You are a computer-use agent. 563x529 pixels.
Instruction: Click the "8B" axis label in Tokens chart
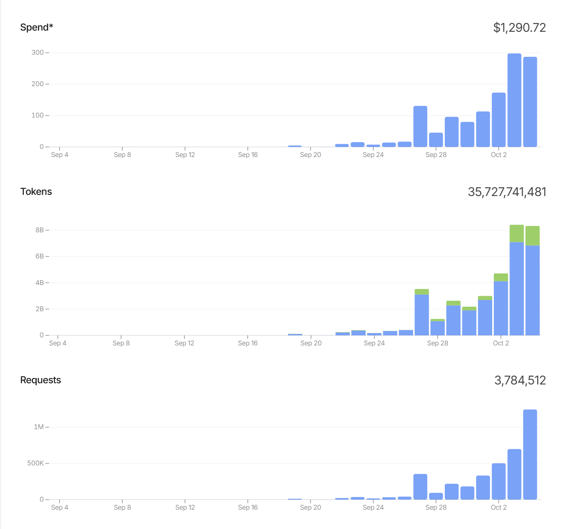click(39, 230)
